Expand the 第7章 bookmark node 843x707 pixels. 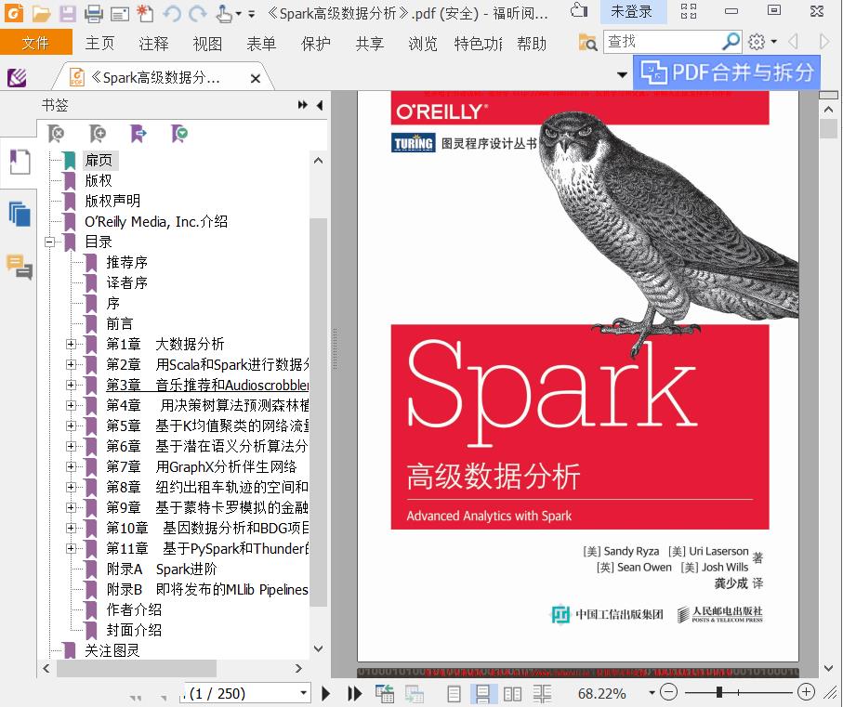tap(71, 466)
